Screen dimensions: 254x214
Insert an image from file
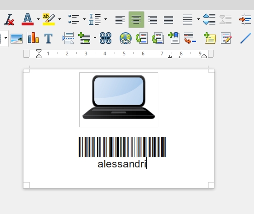coord(17,38)
